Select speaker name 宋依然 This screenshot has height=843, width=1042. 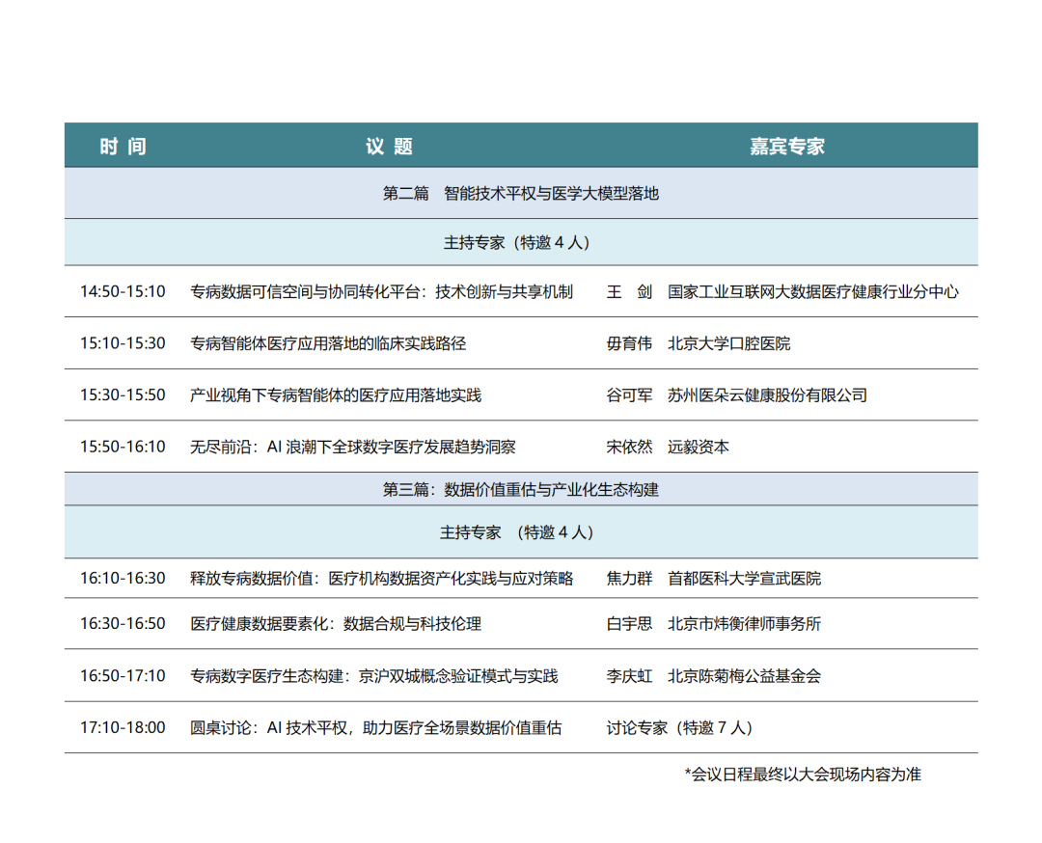(x=629, y=448)
